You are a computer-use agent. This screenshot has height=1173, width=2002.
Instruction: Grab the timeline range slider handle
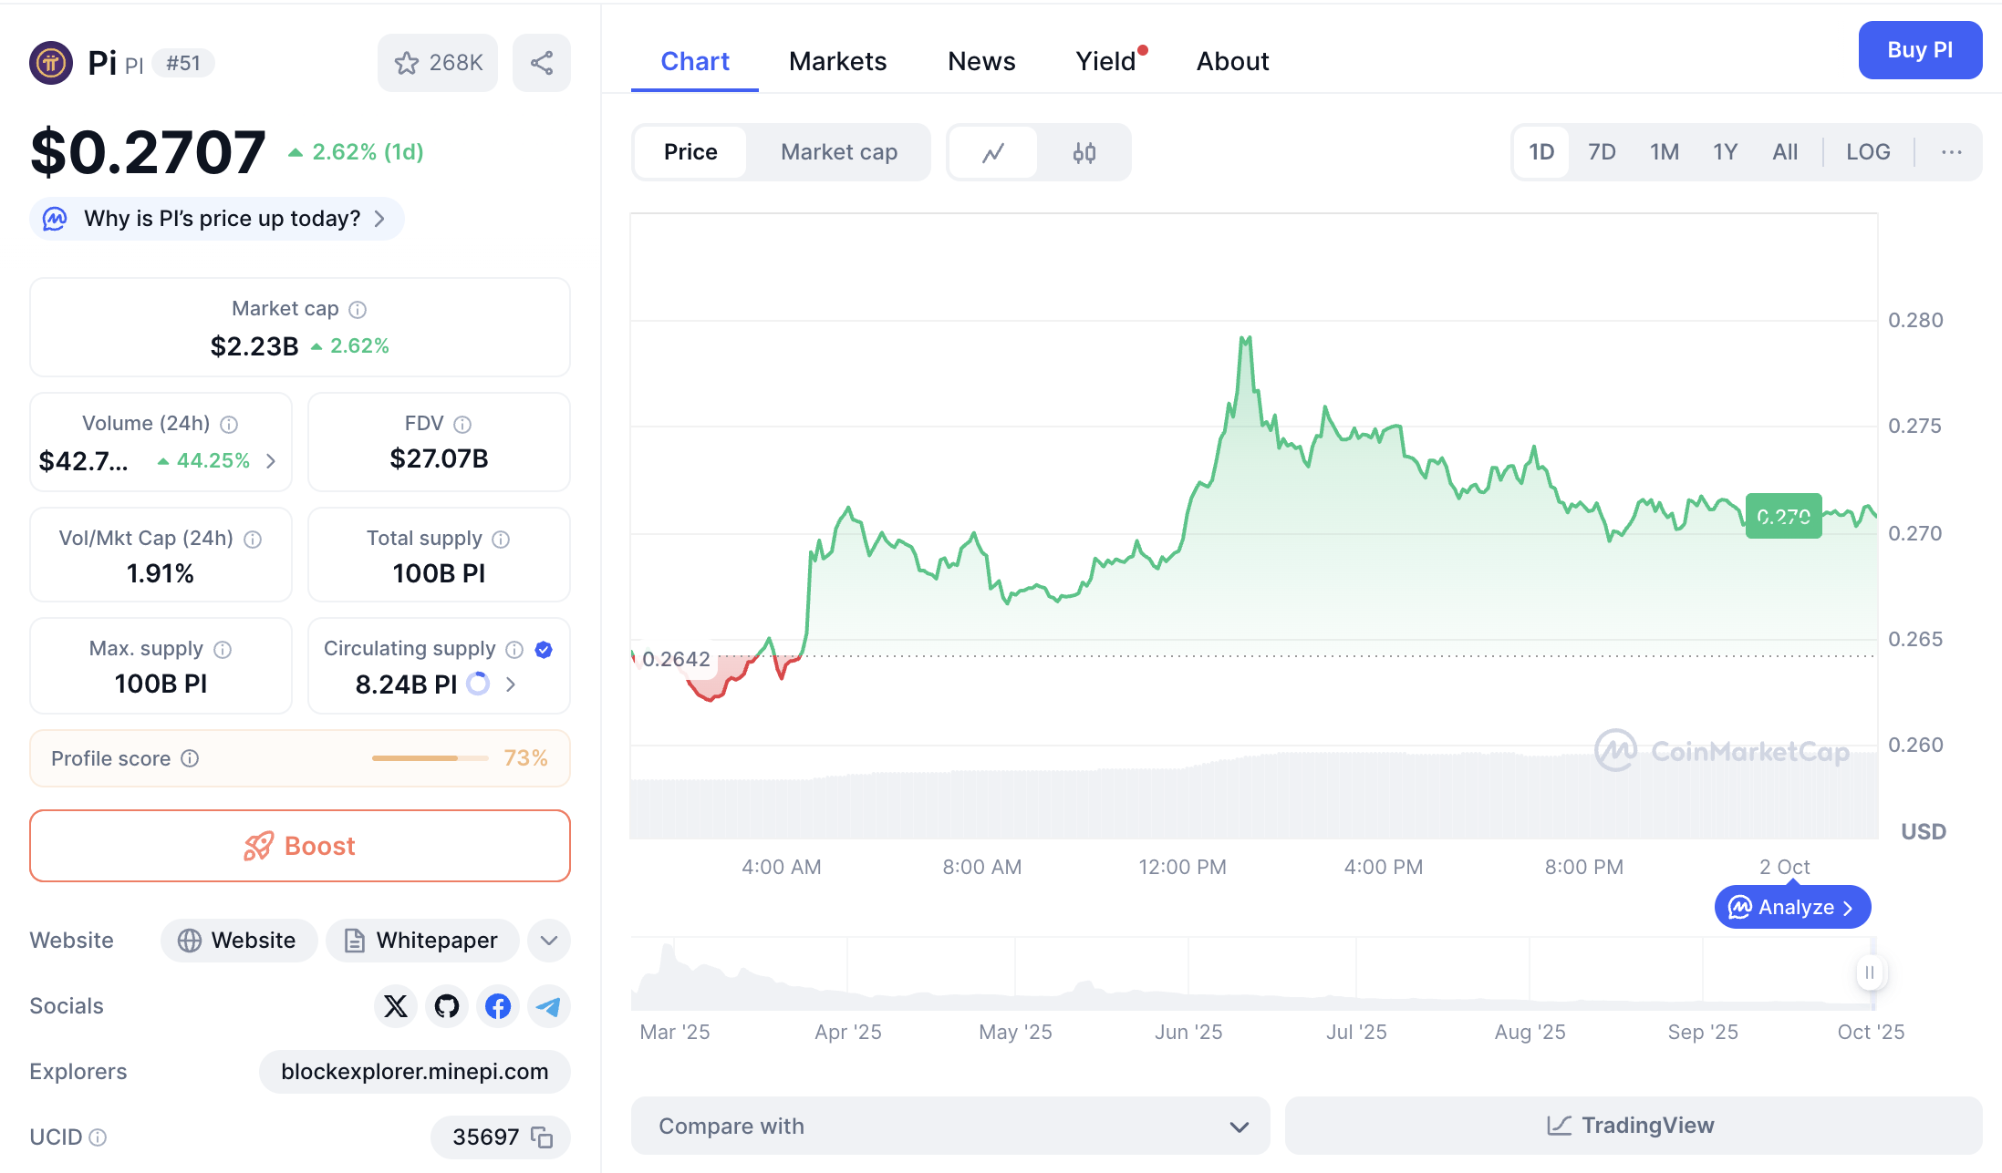click(1869, 972)
